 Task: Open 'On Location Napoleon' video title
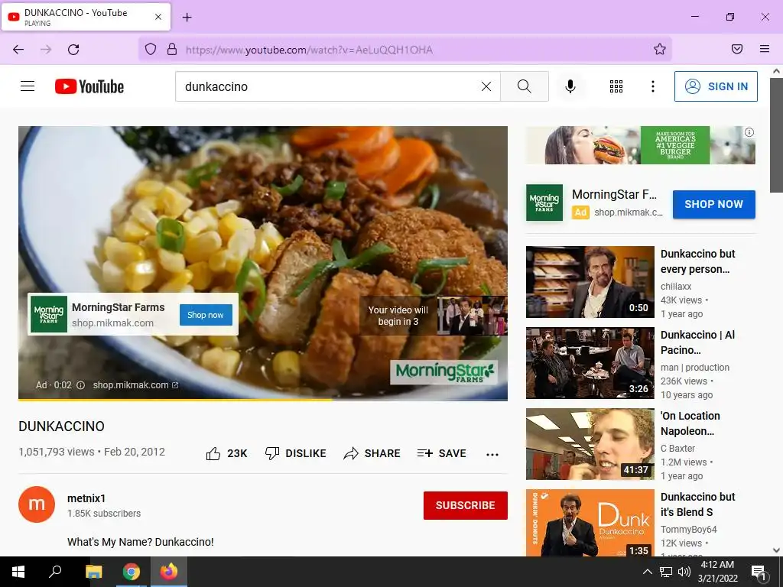click(x=690, y=423)
